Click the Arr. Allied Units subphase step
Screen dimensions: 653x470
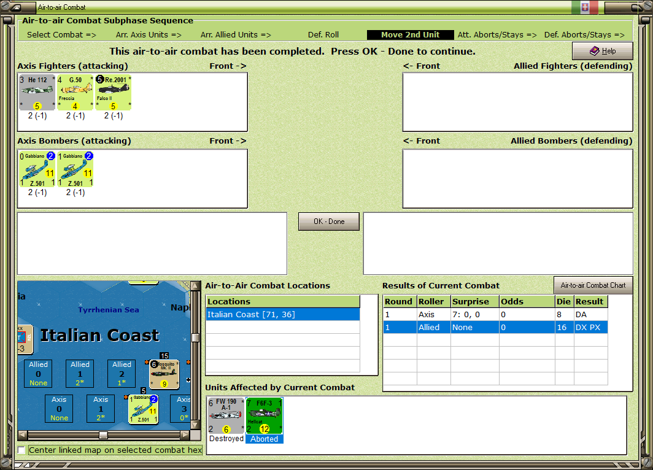[x=236, y=35]
